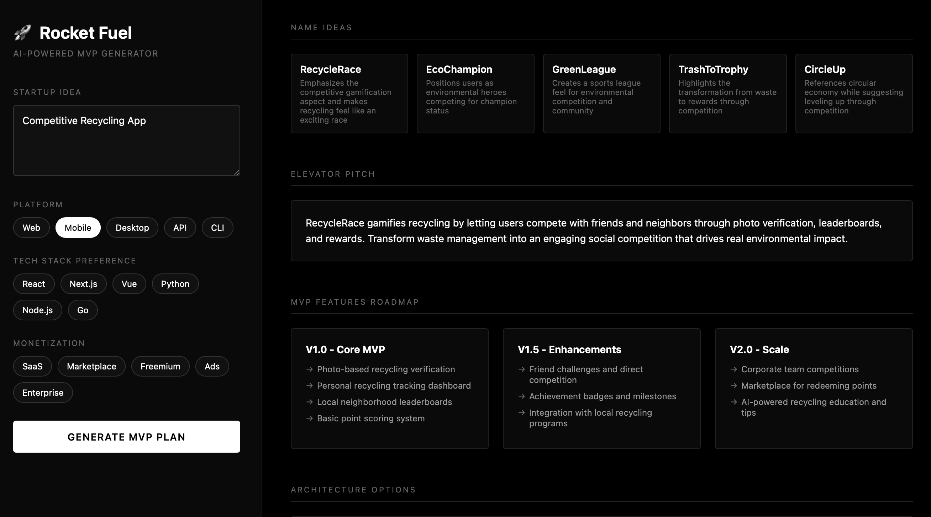Image resolution: width=931 pixels, height=517 pixels.
Task: Choose the Enterprise monetization model
Action: click(x=43, y=393)
